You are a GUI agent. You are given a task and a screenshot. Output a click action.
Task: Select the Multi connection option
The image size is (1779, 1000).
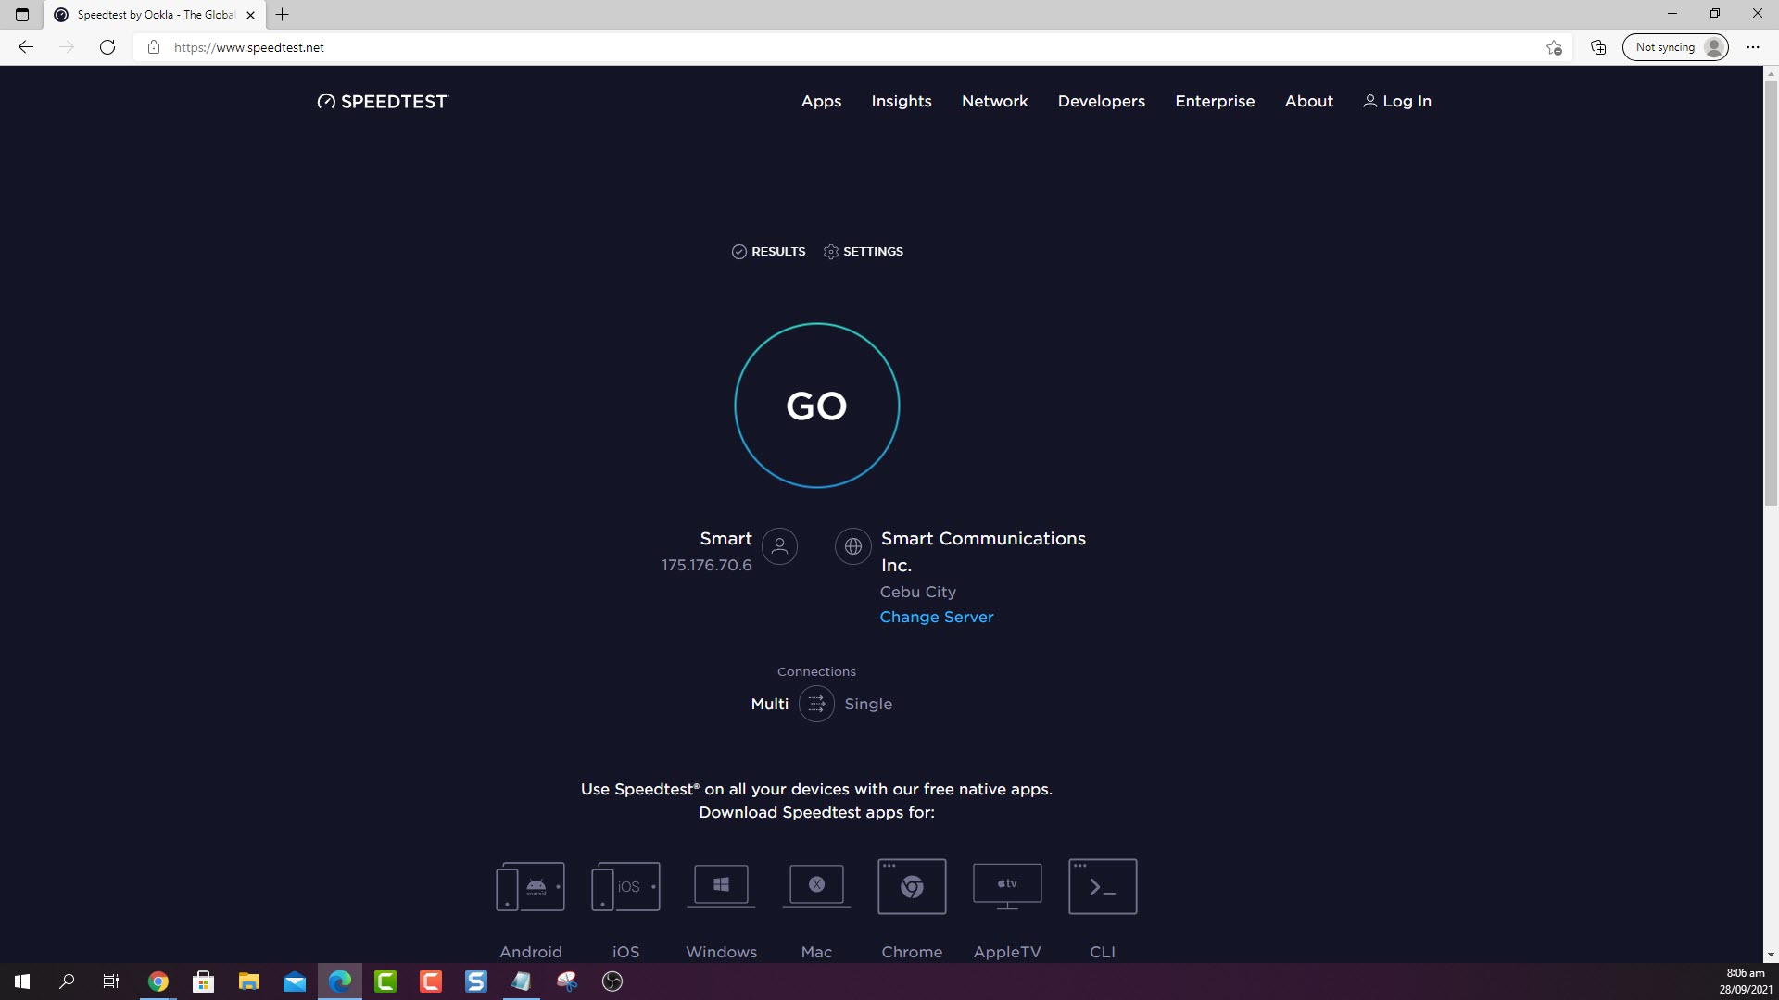[769, 704]
